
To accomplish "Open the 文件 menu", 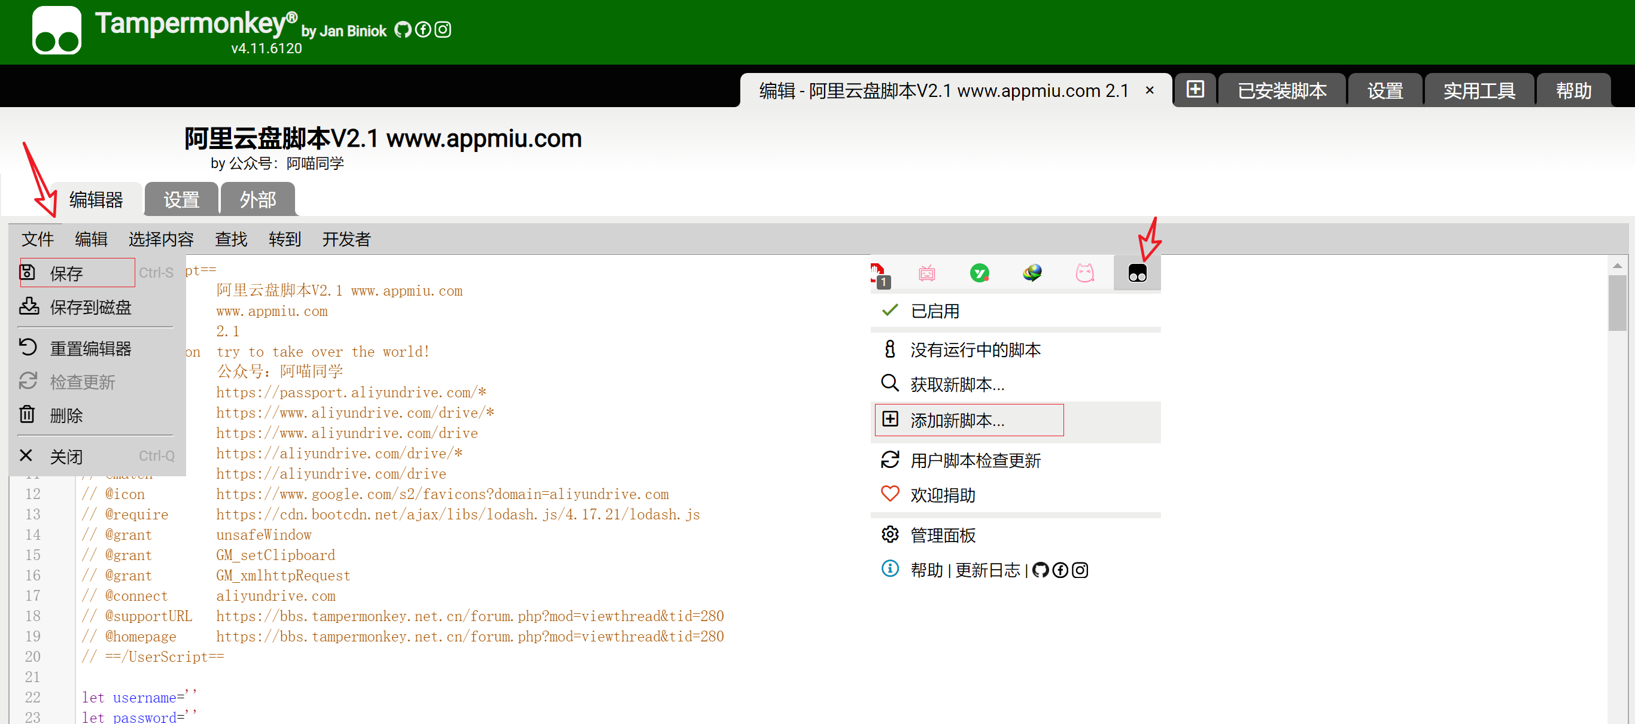I will 38,239.
